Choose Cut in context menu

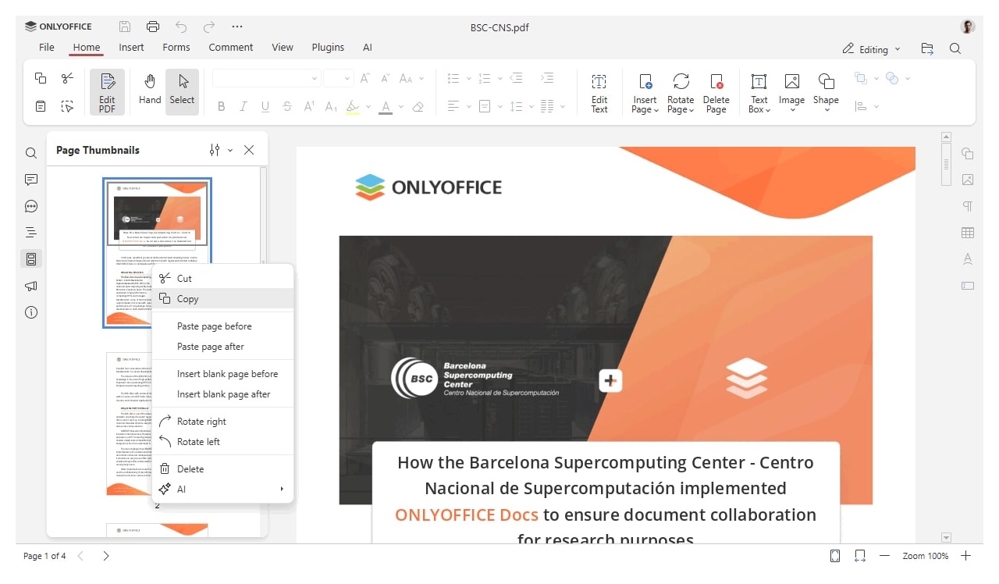[x=223, y=278]
